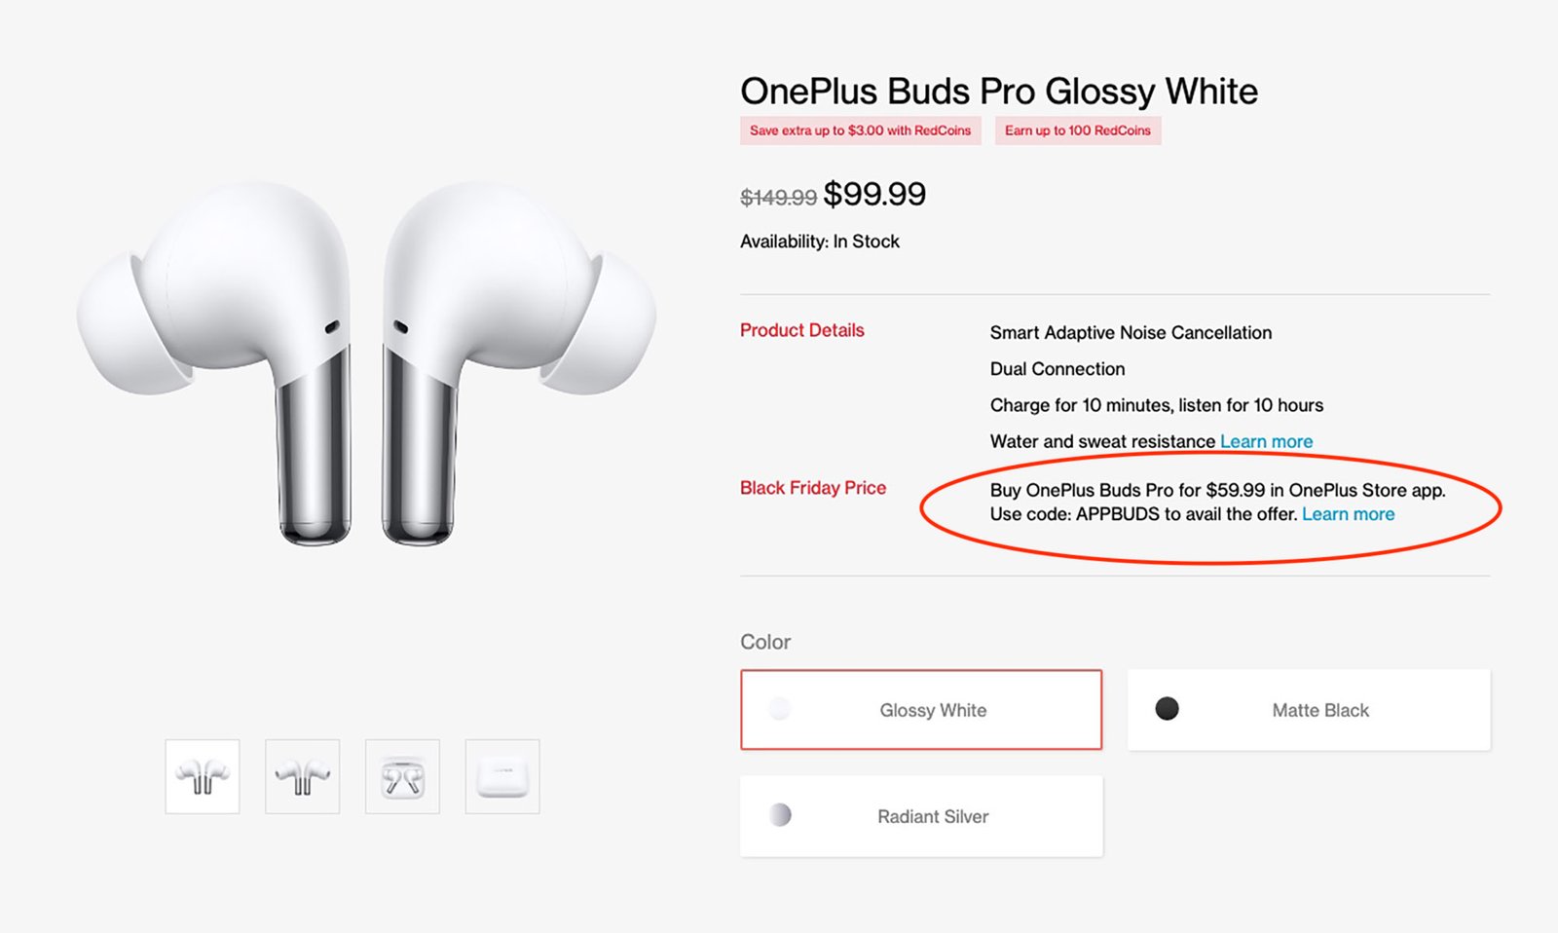Viewport: 1558px width, 933px height.
Task: Click the Save extra $3.00 with RedCoins badge
Action: [x=860, y=130]
